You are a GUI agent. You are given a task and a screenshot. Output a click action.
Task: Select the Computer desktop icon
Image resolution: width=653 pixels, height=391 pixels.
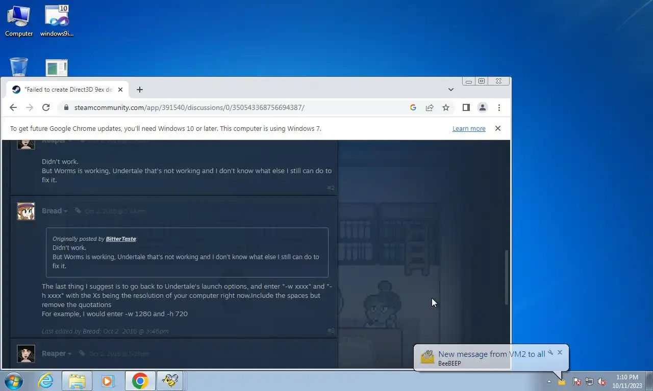coord(19,21)
